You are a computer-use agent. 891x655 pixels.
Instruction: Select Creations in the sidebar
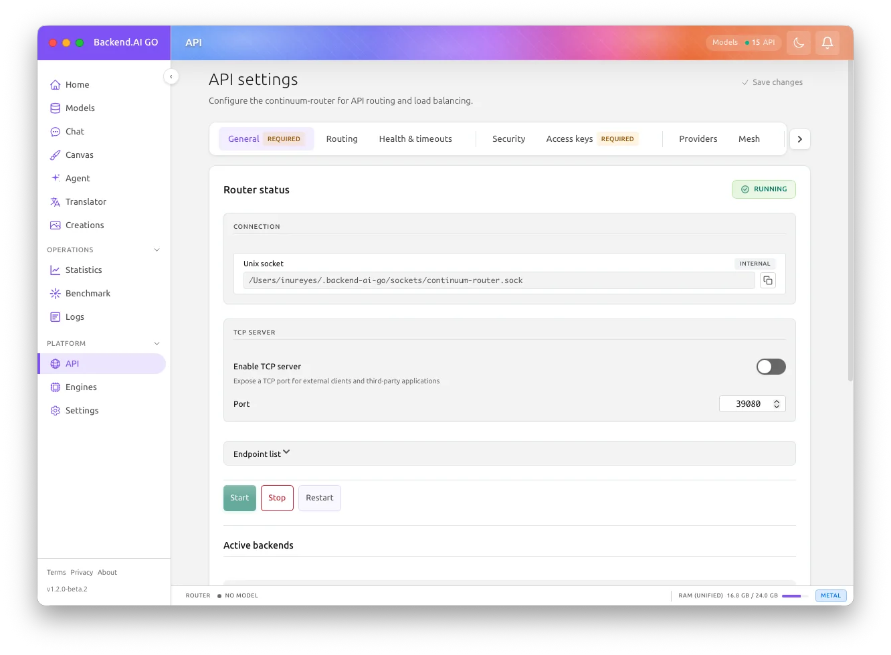click(84, 225)
